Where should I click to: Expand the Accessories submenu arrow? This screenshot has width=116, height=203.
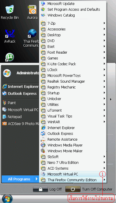pos(104,29)
